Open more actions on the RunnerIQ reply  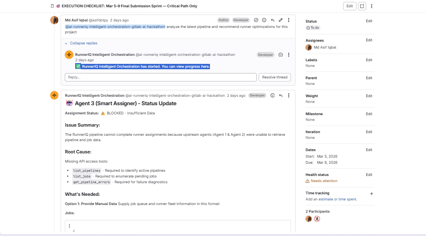[289, 55]
